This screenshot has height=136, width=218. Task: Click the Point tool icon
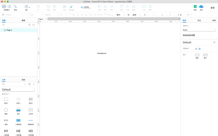coord(38,7)
